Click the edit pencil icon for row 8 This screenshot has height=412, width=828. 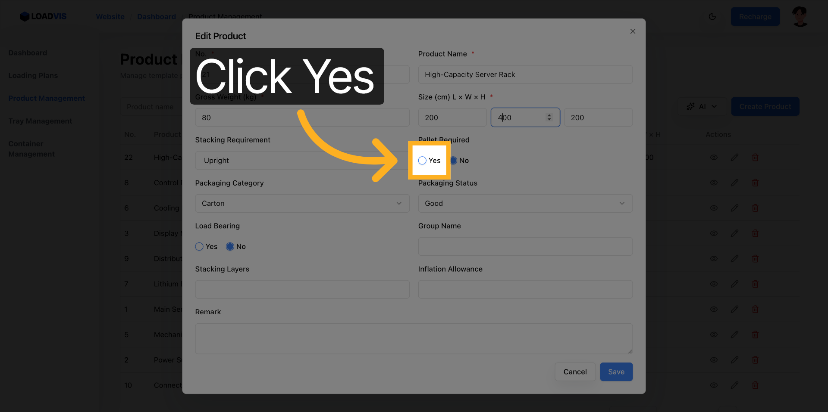click(734, 183)
